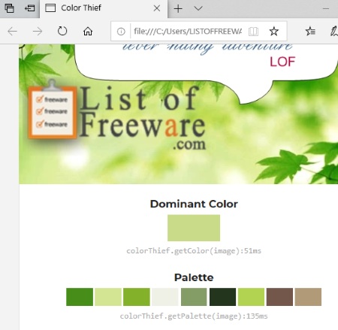Pick the very dark green palette swatch
The image size is (338, 330).
pyautogui.click(x=222, y=297)
